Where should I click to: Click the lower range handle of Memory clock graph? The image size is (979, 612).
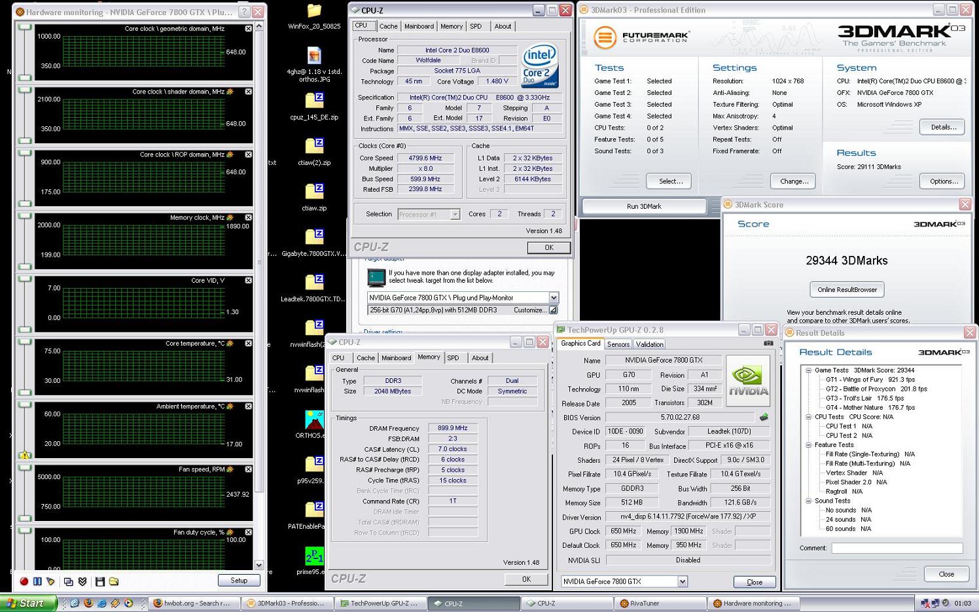tap(25, 266)
